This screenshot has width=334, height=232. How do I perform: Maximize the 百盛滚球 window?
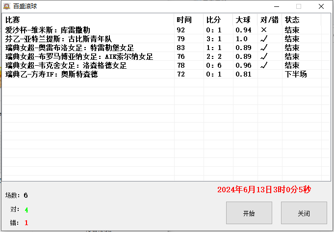(299, 6)
